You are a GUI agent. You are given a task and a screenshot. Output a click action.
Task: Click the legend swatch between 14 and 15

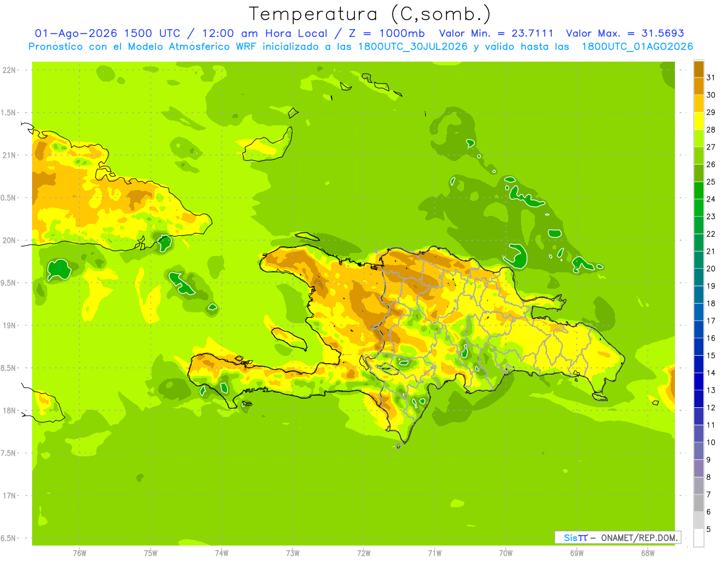[699, 364]
